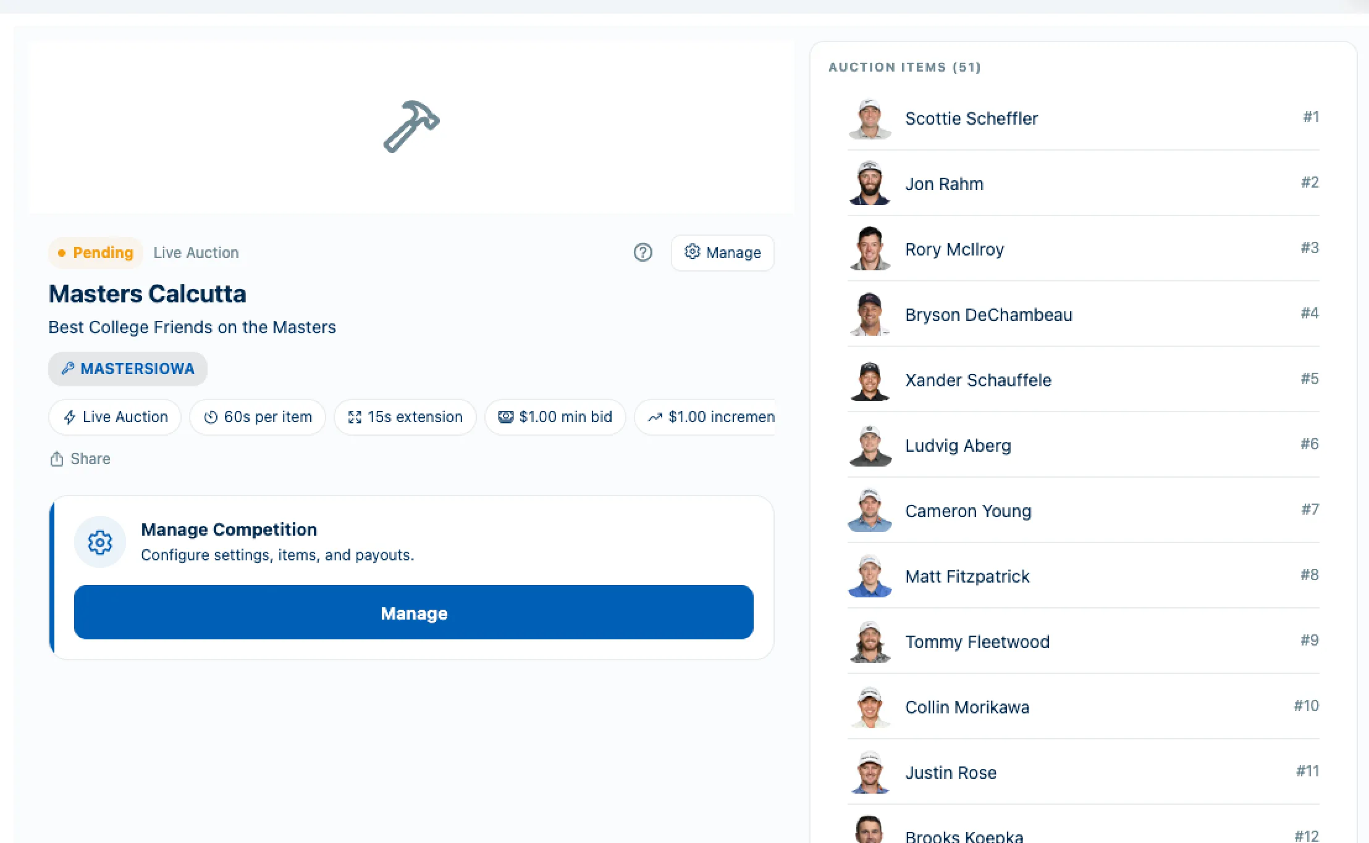
Task: Click the #10 rank number
Action: click(1306, 705)
